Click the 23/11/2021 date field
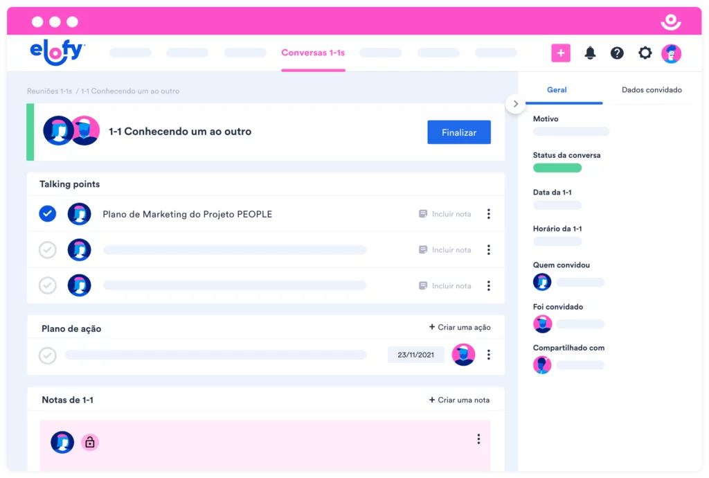709x478 pixels. click(415, 354)
